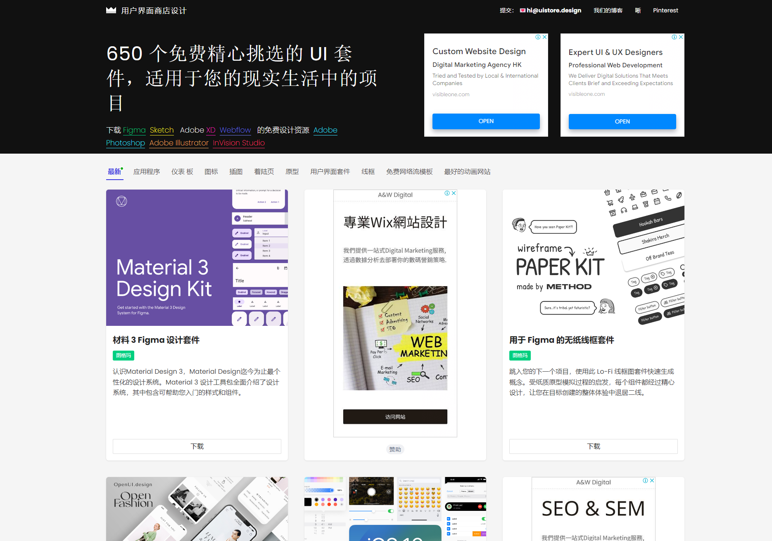
Task: Open the 用户界面套件 tab
Action: pyautogui.click(x=330, y=172)
